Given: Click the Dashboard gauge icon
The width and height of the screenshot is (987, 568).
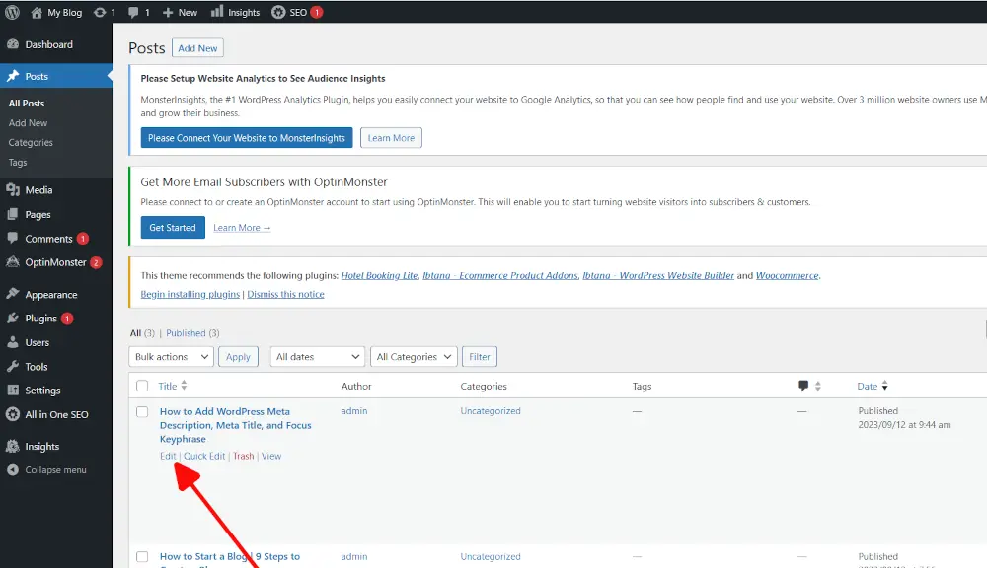Looking at the screenshot, I should click(x=13, y=44).
